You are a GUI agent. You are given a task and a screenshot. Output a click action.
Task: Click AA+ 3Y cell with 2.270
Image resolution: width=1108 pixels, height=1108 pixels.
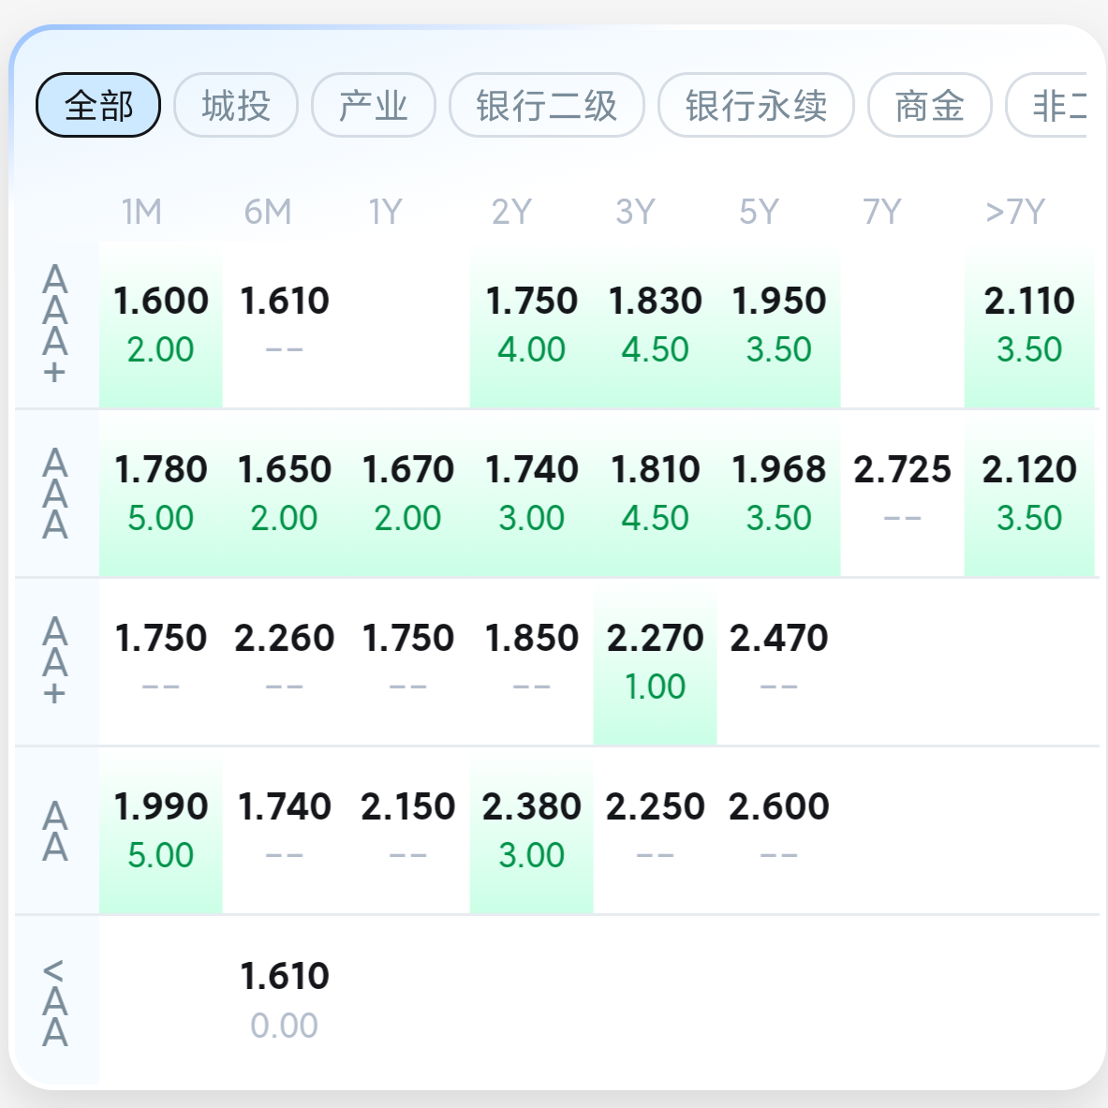655,661
